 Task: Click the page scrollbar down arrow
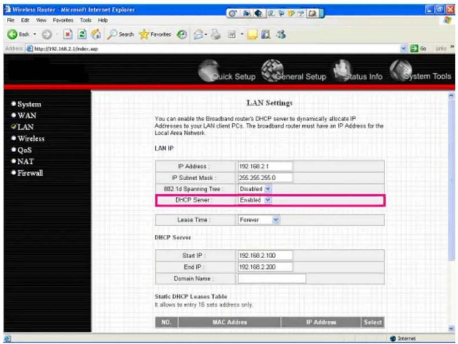(x=451, y=329)
